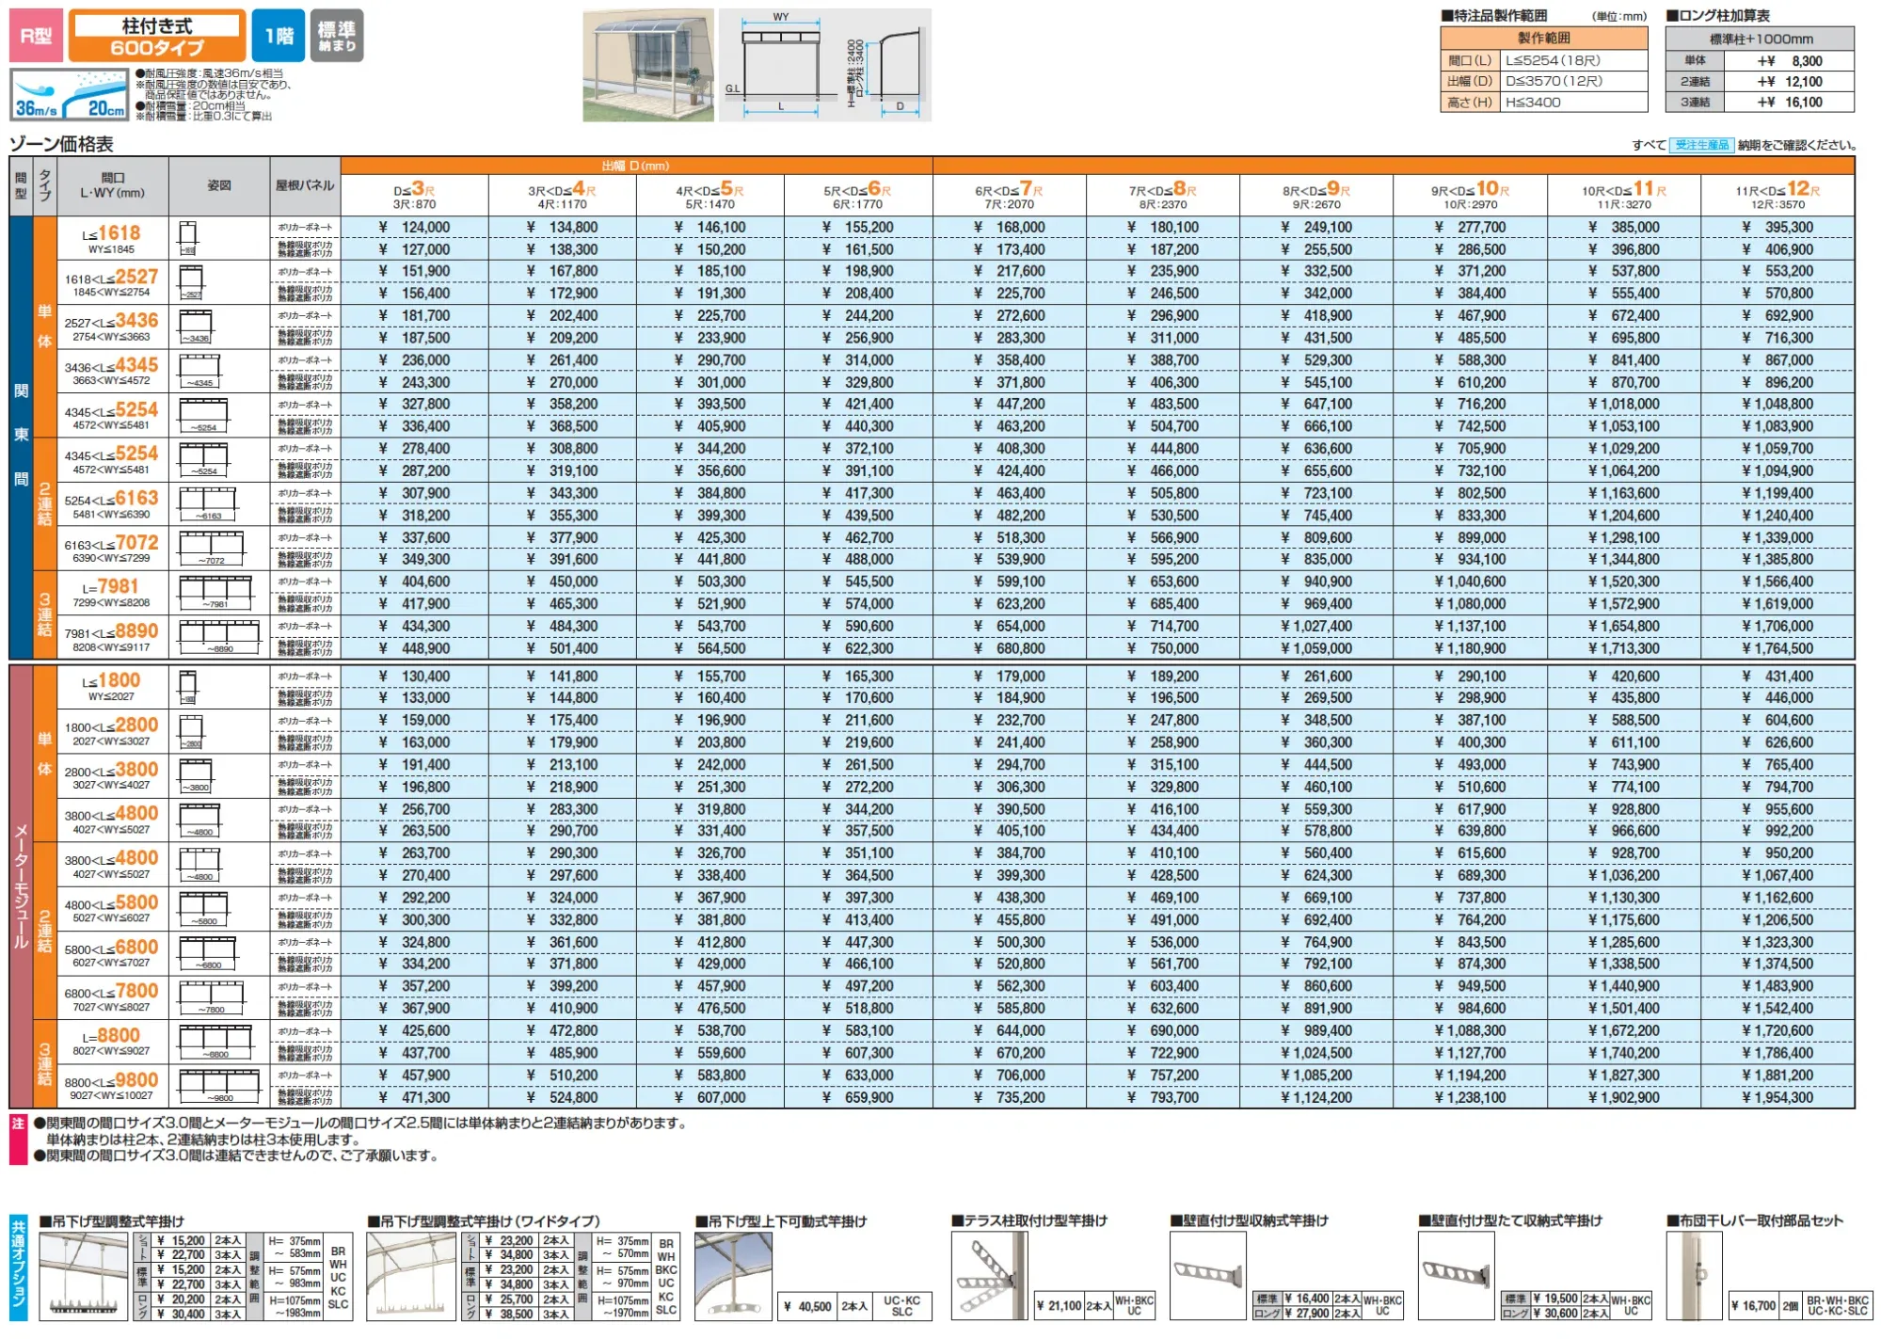Click the 3連結 +¥16,100 long-post row
This screenshot has height=1339, width=1881.
(x=1759, y=103)
